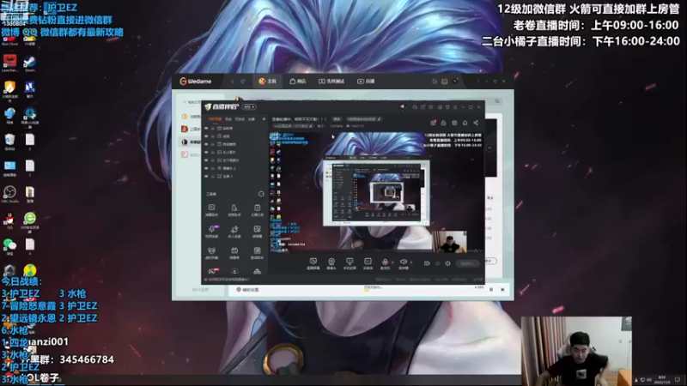
Task: Open stream settings gear icon
Action: click(x=447, y=263)
